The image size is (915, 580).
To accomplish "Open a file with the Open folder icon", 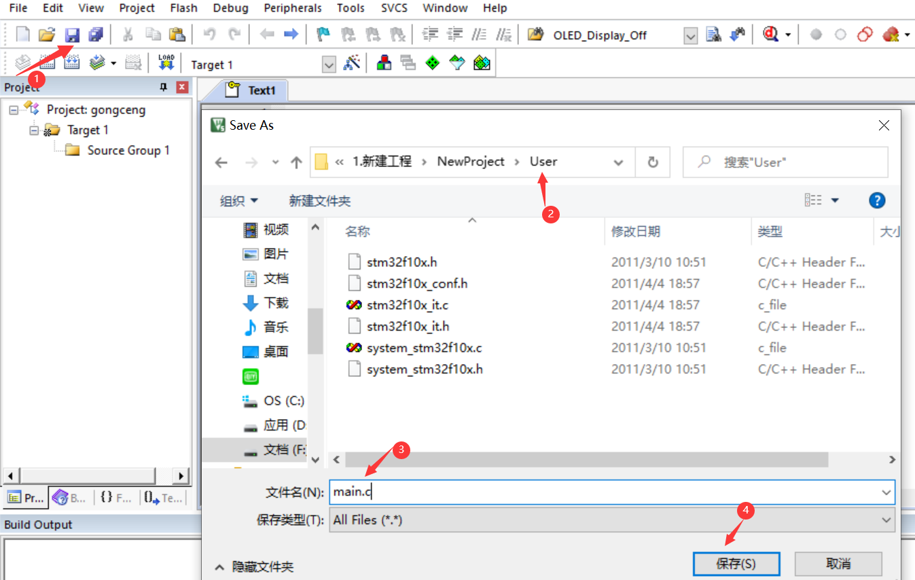I will click(x=46, y=34).
